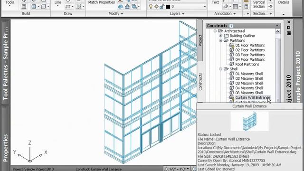
Task: Select the Building Outline folder
Action: pos(242,36)
